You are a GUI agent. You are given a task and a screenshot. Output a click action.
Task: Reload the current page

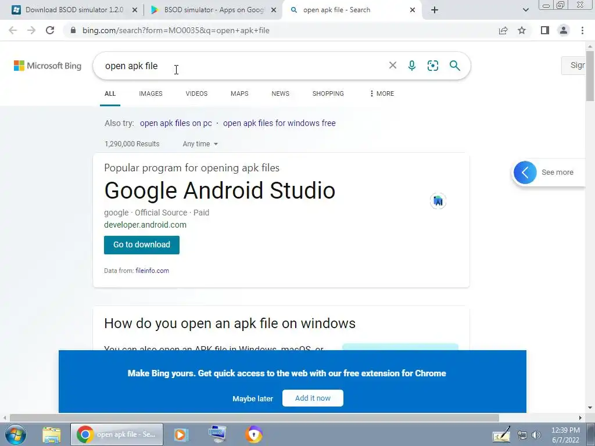[50, 30]
